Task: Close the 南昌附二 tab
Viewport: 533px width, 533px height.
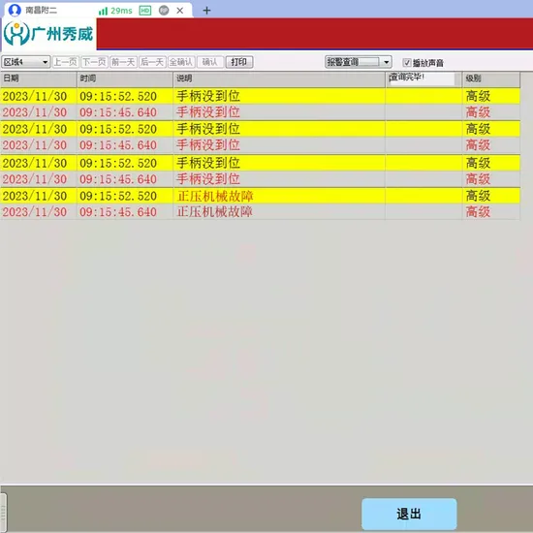Action: click(x=180, y=11)
